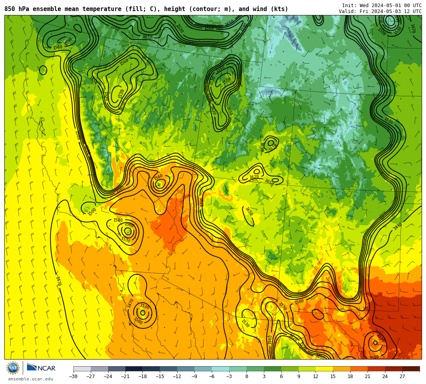The image size is (426, 384).
Task: Pick the colorbar swatch from -18 to -15
Action: click(151, 369)
